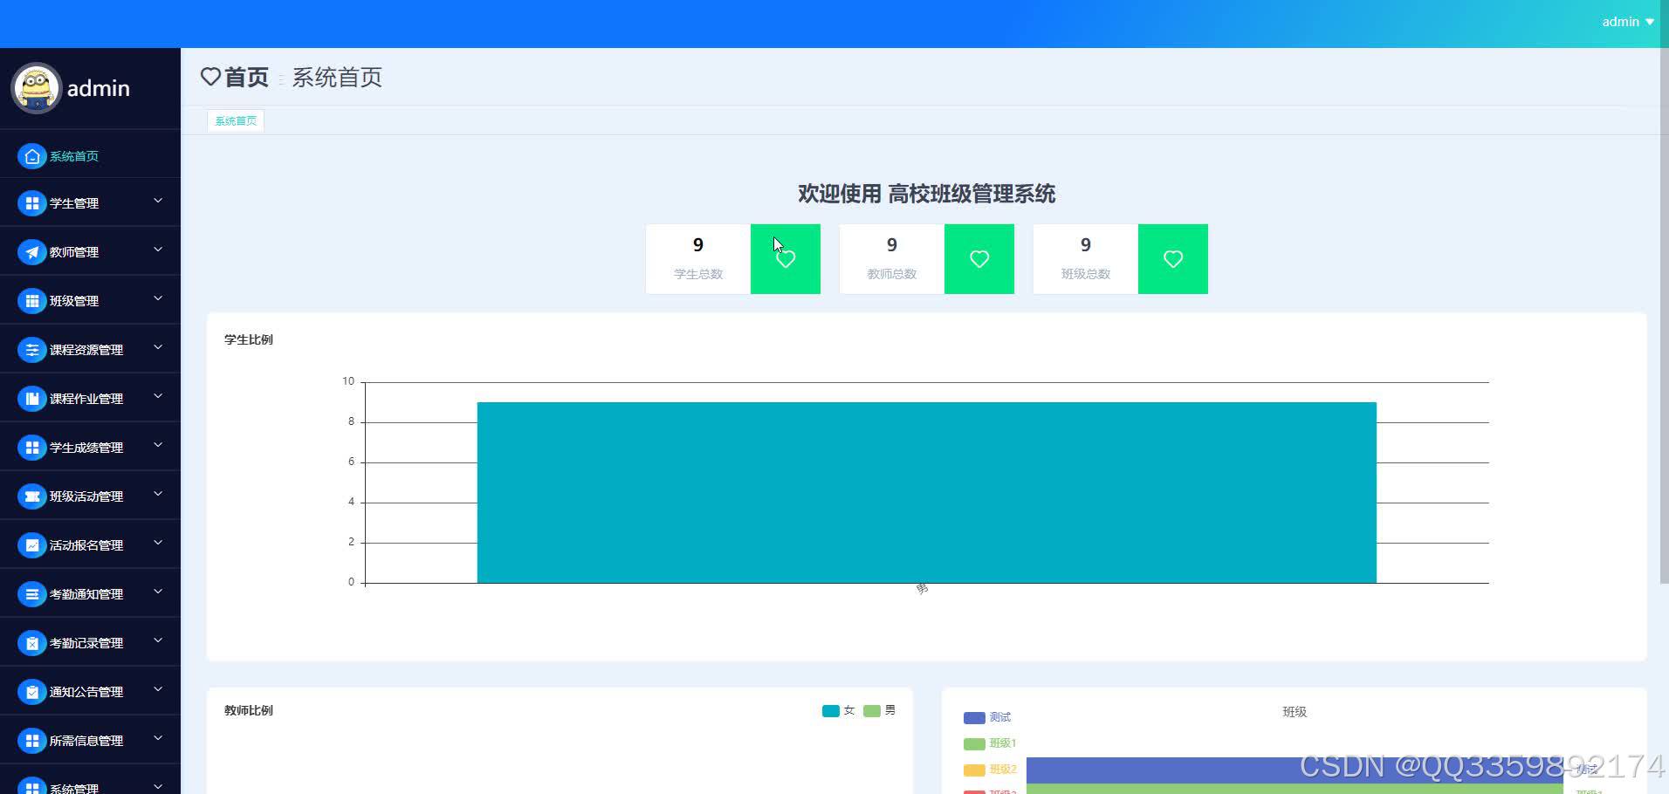Click the green heart tile for 学生总数
Screen dimensions: 1669x794
[x=786, y=259]
